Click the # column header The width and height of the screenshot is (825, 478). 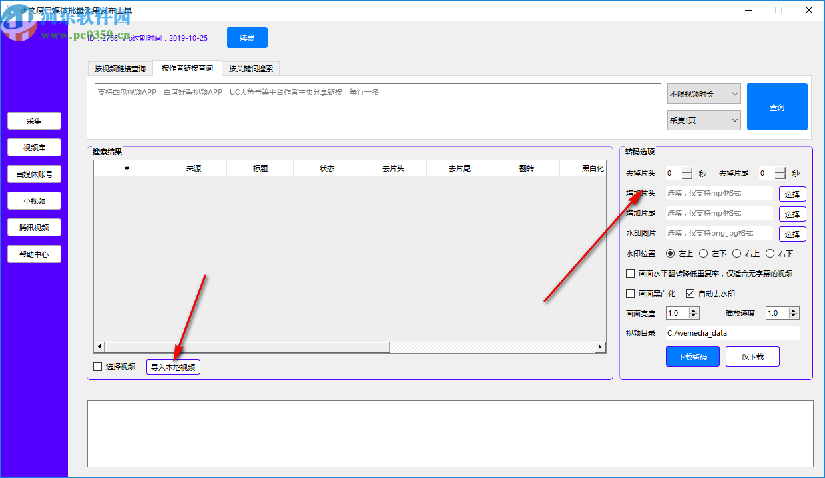(x=127, y=168)
